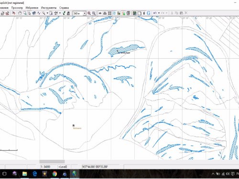The image size is (239, 179).
Task: Click the Task View taskbar button
Action: [x=4, y=174]
